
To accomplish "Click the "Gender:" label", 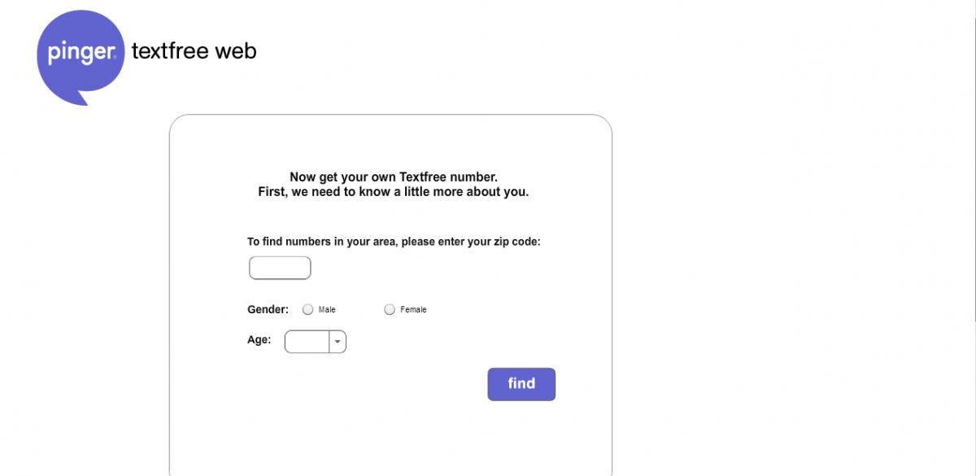I will coord(268,309).
